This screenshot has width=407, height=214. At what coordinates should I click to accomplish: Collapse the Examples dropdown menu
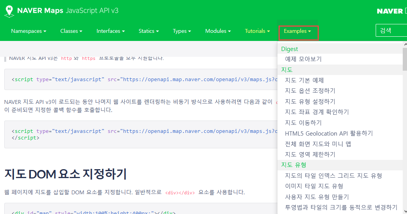[x=298, y=31]
